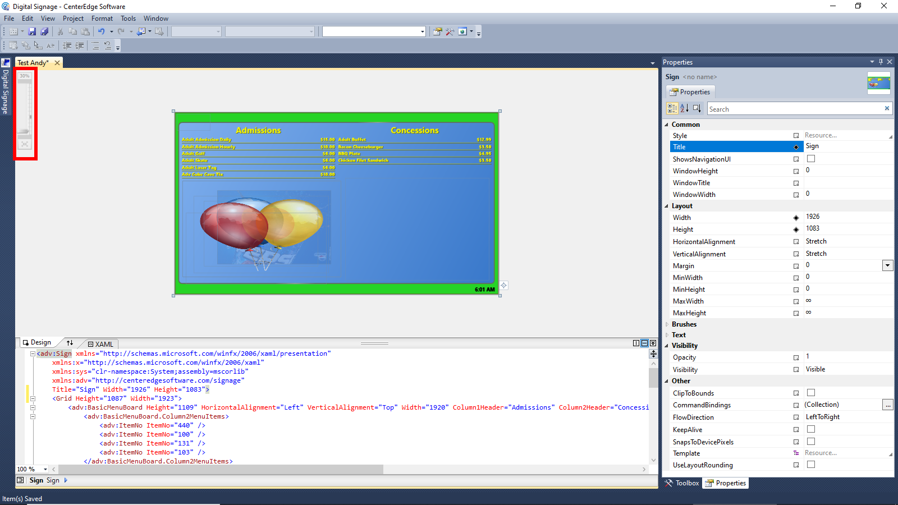The width and height of the screenshot is (898, 505).
Task: Open the 100 % zoom dropdown
Action: [45, 469]
